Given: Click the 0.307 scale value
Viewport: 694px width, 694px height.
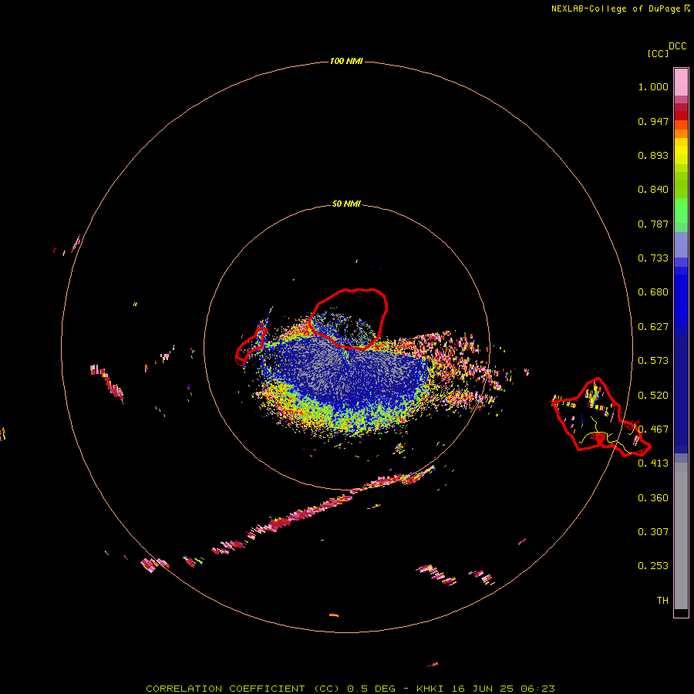Looking at the screenshot, I should [x=653, y=532].
